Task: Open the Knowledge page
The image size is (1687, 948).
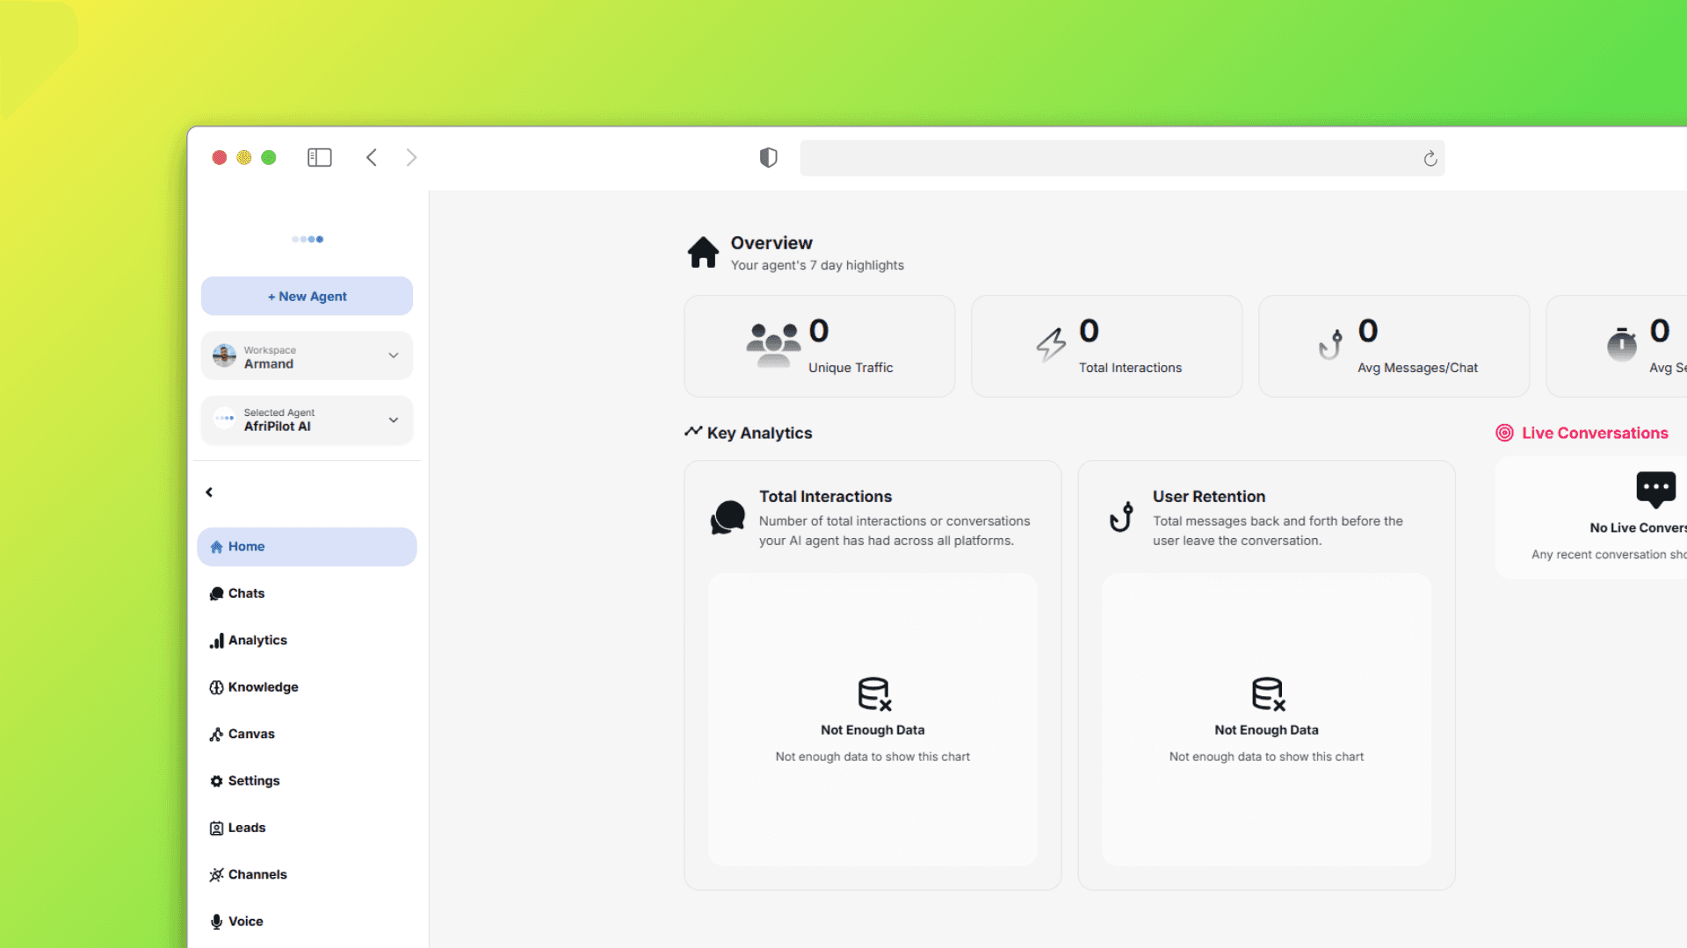Action: click(x=262, y=687)
